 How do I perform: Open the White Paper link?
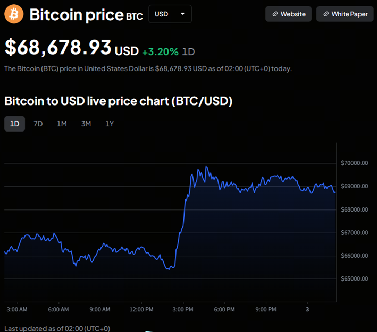344,14
